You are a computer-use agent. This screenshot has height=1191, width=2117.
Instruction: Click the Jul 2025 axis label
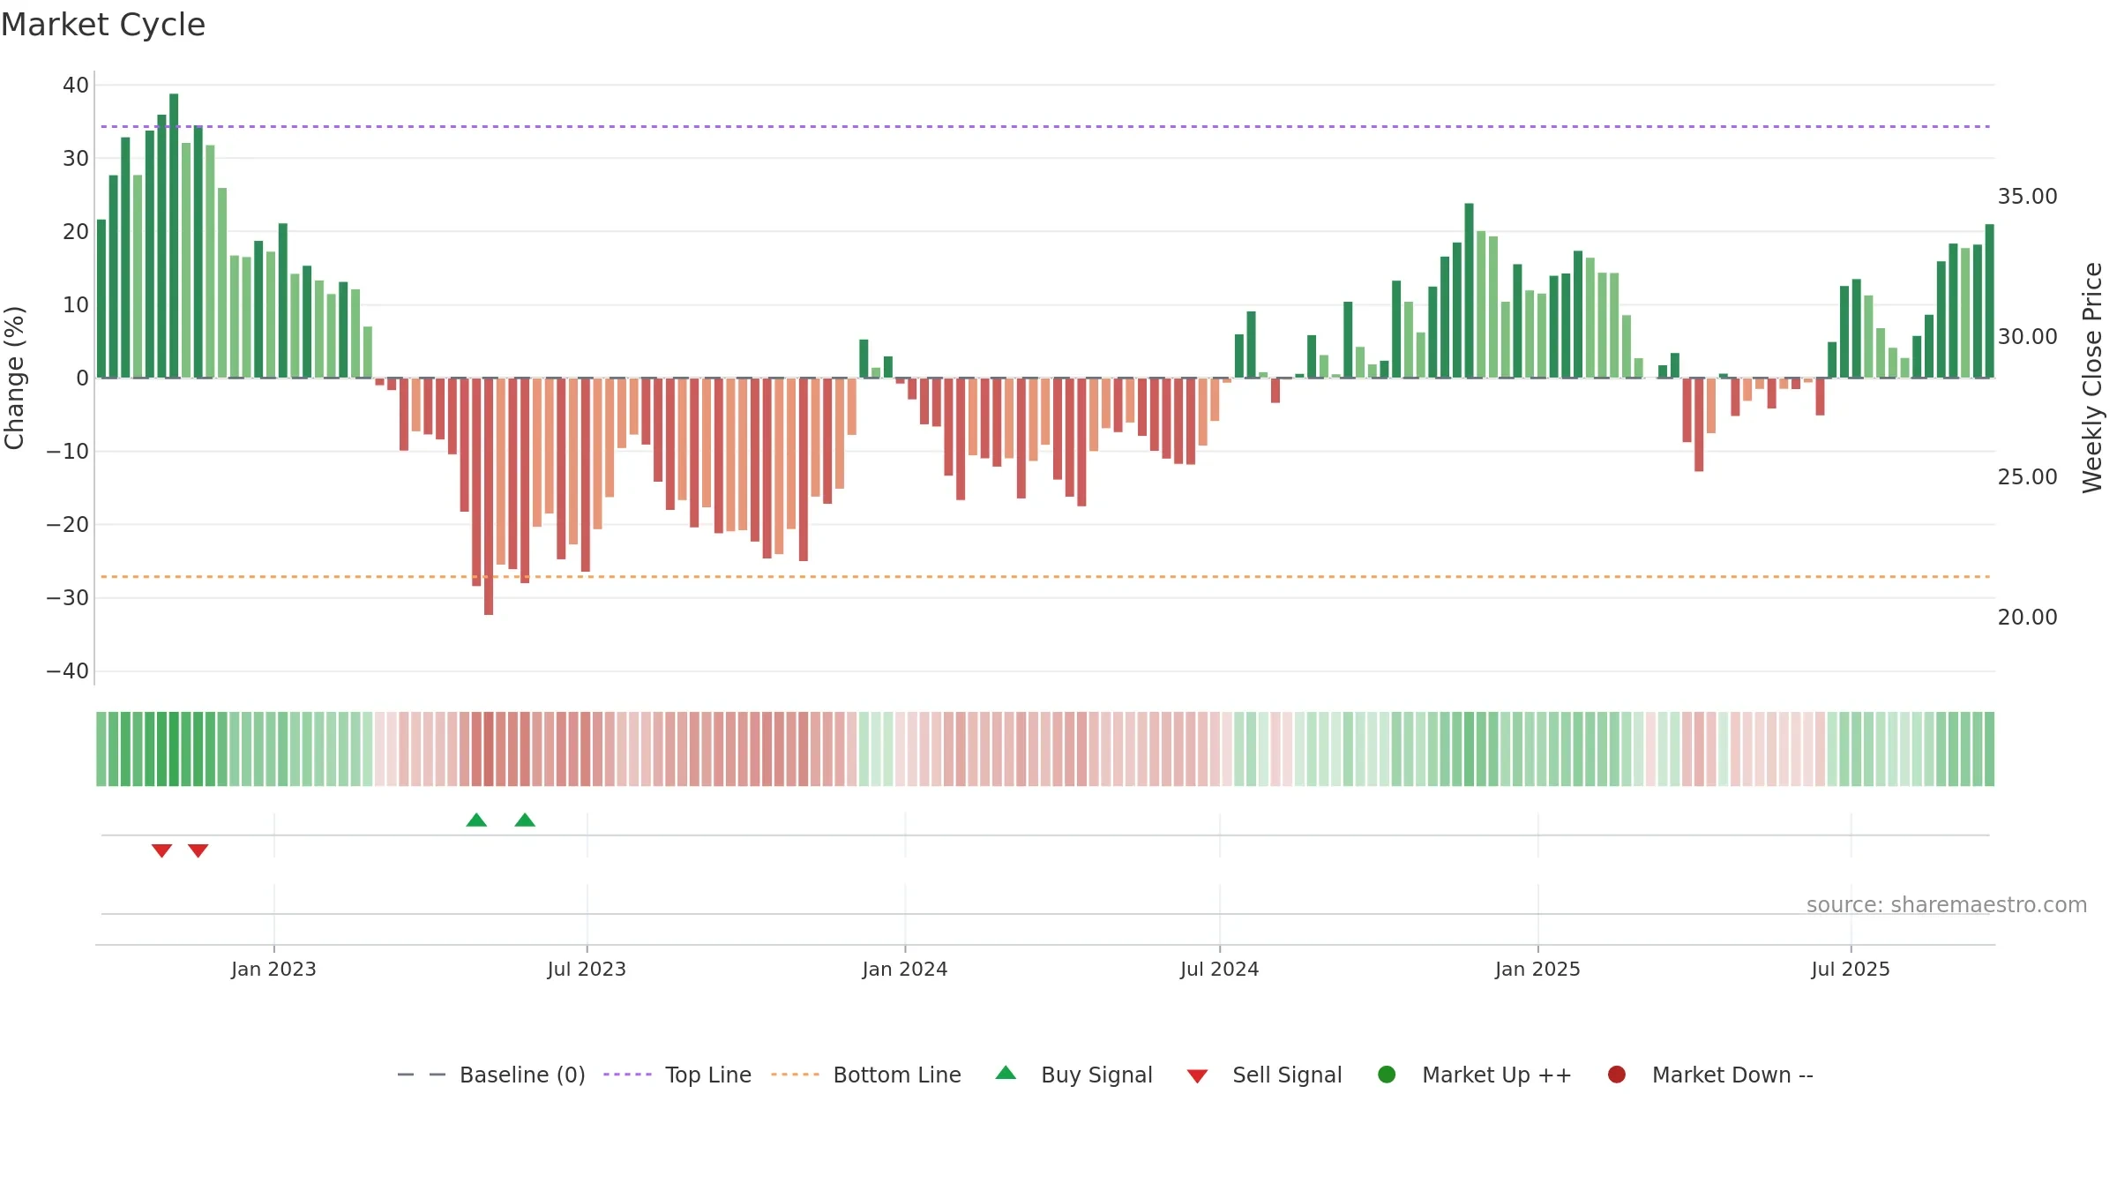coord(1851,969)
